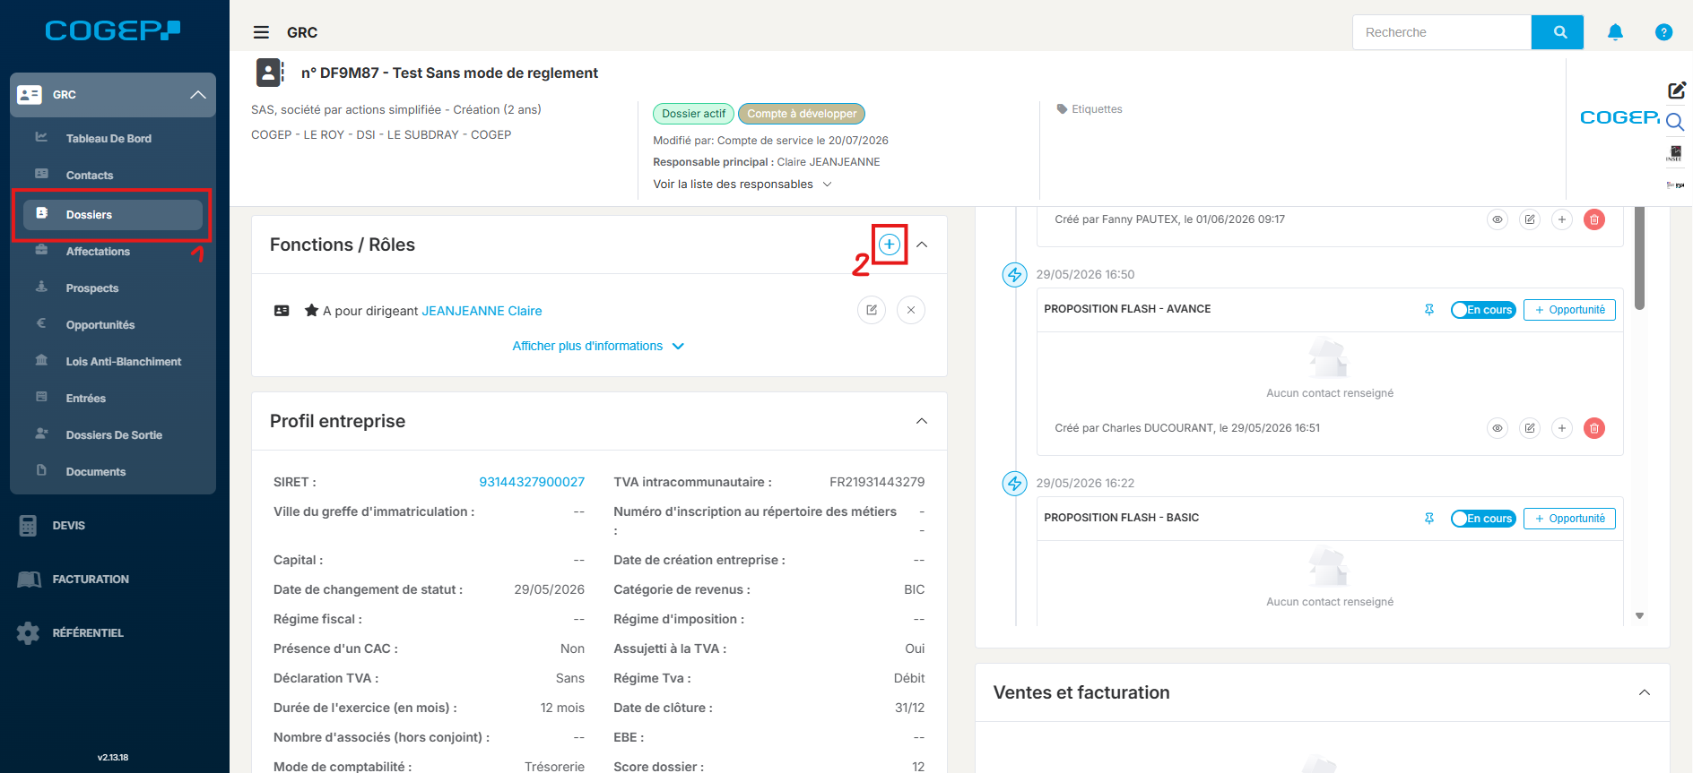Click the COGEP logo in dossier header
1693x773 pixels.
(x=1619, y=117)
